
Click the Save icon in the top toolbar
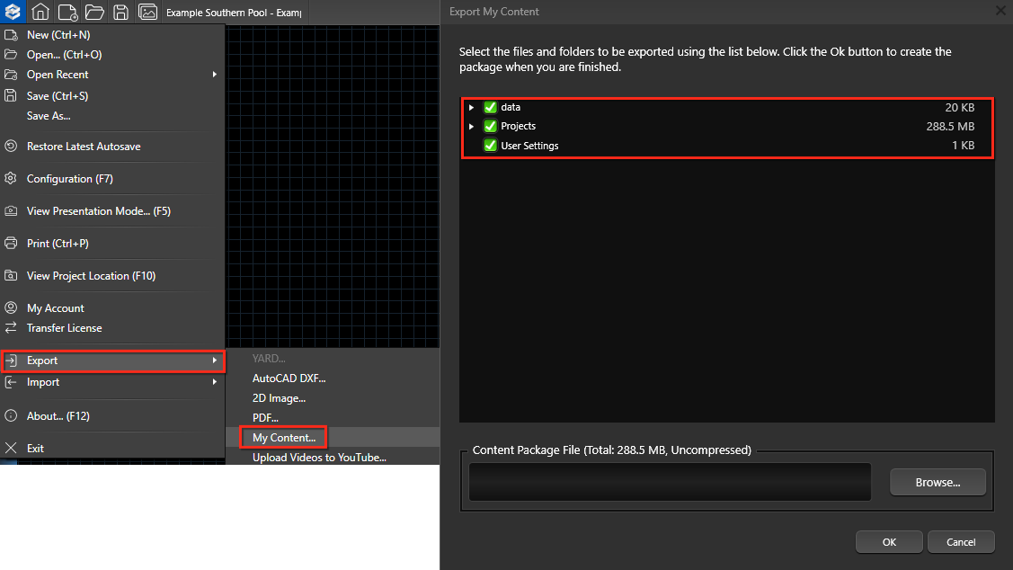click(120, 12)
